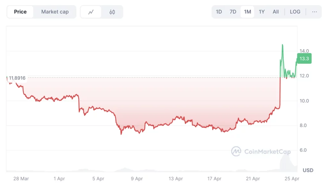Click the CoinMarketCap watermark logo
Screen dimensions: 327x189
point(261,151)
